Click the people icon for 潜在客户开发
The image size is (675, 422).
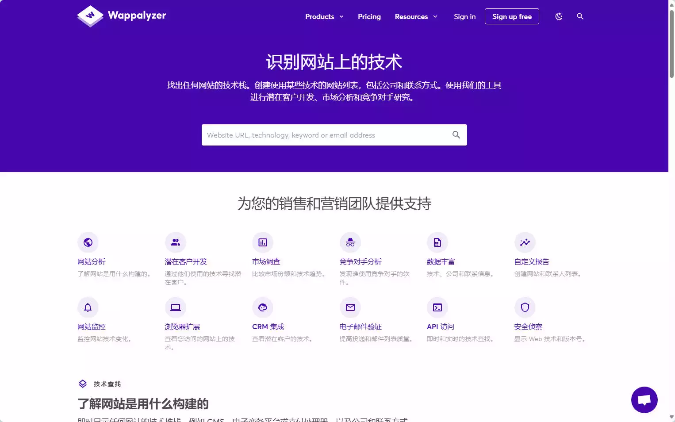click(x=176, y=242)
